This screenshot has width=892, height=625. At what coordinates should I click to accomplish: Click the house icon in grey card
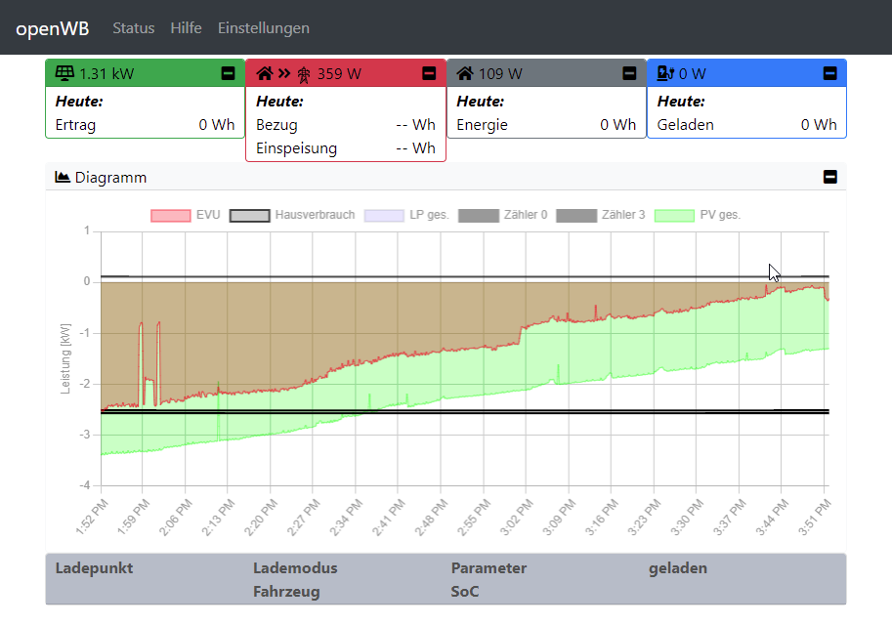click(x=465, y=73)
